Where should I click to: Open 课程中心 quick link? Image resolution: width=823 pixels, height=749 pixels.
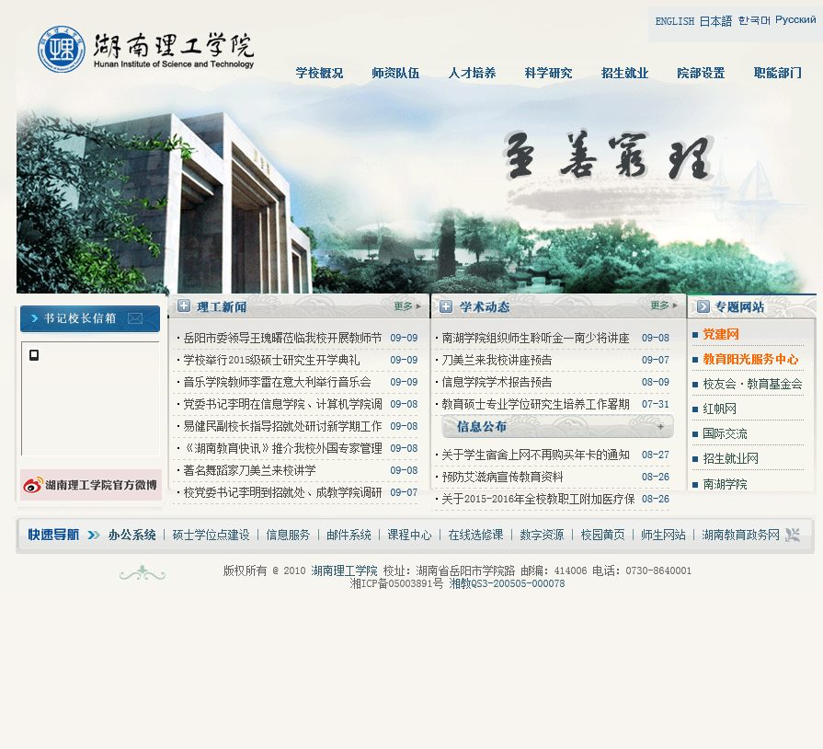pos(409,535)
